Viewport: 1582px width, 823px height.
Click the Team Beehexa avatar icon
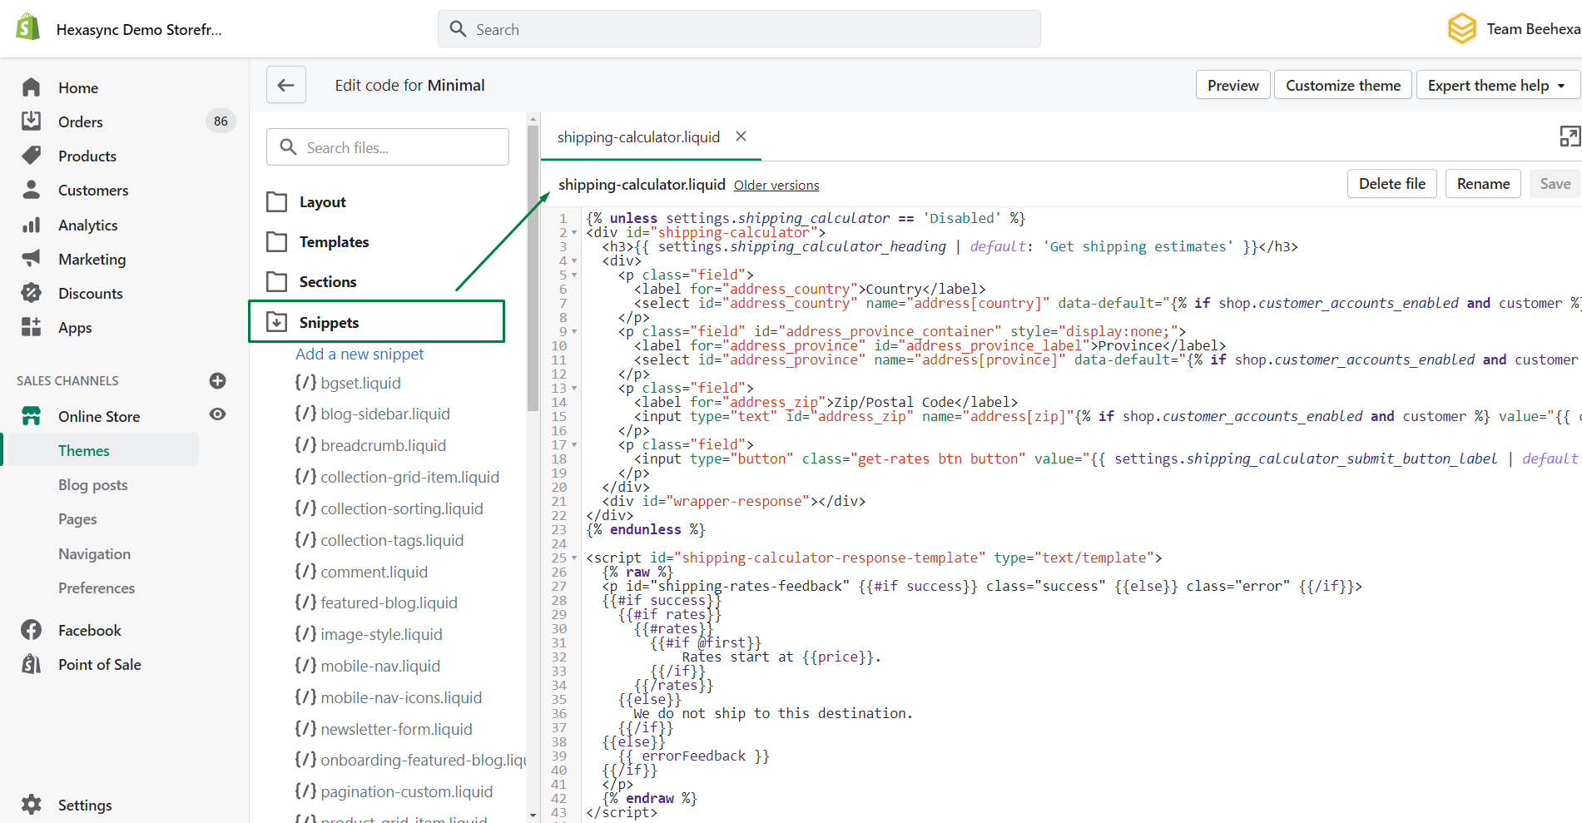point(1462,29)
